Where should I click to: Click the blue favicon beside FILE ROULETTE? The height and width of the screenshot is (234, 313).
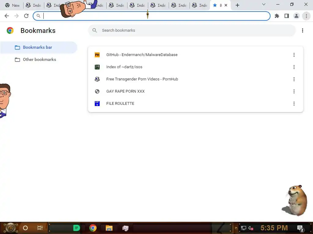point(97,104)
